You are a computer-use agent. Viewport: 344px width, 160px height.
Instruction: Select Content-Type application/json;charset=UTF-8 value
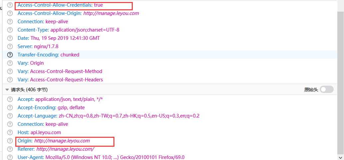coord(85,30)
